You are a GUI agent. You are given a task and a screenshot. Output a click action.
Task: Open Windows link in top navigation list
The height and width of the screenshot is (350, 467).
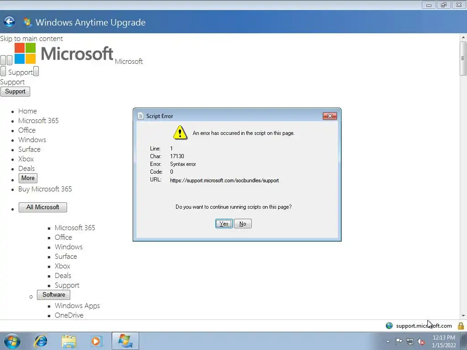point(32,139)
